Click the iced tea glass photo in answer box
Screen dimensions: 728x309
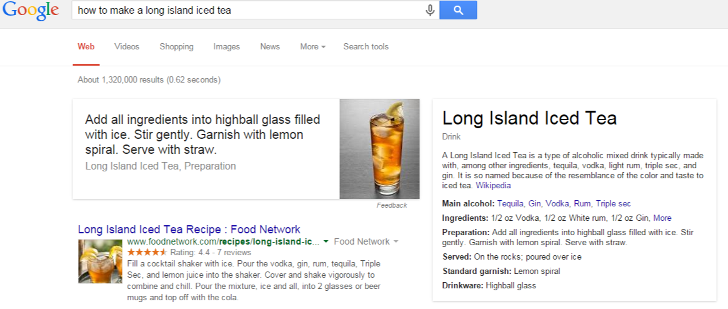pos(379,149)
